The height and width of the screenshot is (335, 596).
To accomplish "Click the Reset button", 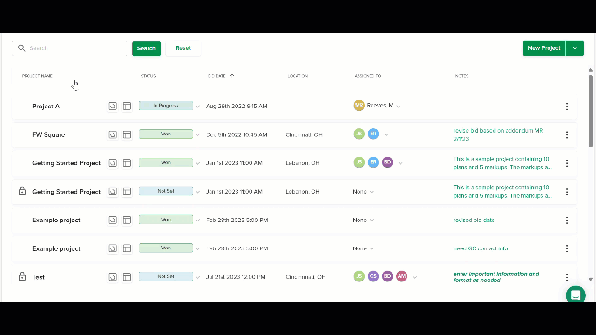I will (x=183, y=48).
